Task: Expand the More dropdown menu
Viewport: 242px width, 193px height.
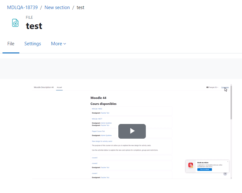Action: coord(58,44)
